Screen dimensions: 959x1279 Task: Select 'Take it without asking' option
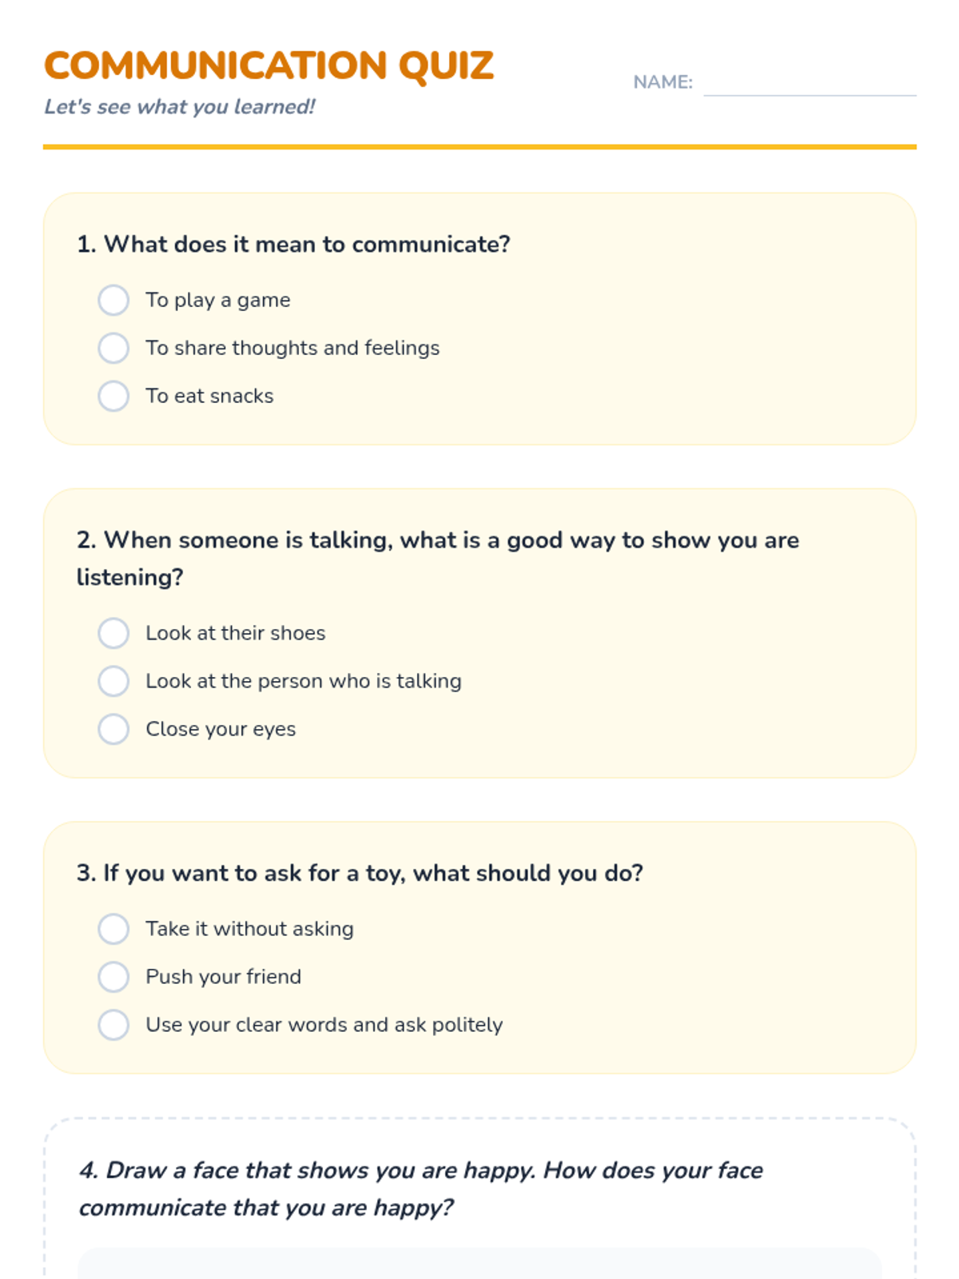pos(113,929)
